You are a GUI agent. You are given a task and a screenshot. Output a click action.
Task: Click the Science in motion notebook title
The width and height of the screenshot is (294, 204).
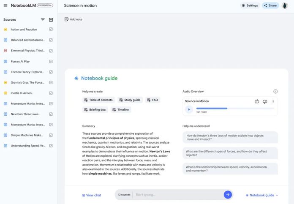click(80, 5)
